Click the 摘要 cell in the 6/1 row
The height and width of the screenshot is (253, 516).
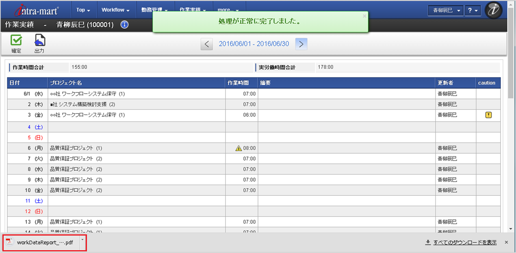pyautogui.click(x=347, y=94)
